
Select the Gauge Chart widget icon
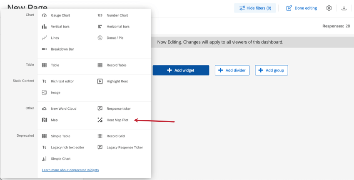44,15
